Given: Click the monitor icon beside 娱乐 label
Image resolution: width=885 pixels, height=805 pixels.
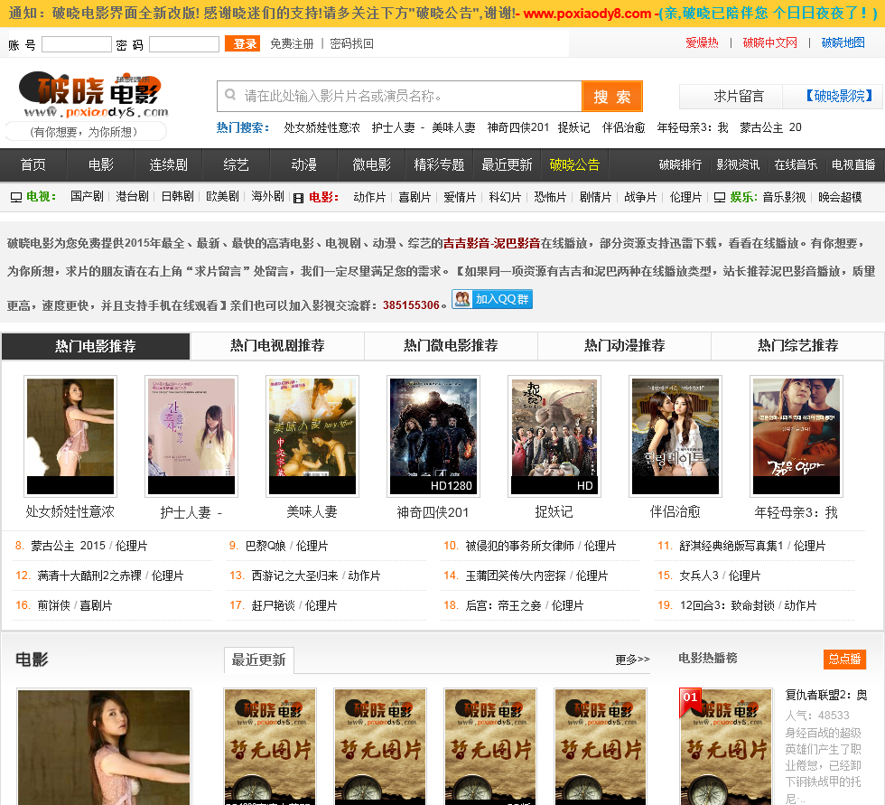Looking at the screenshot, I should point(720,197).
